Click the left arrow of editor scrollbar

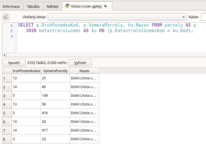tap(4, 55)
